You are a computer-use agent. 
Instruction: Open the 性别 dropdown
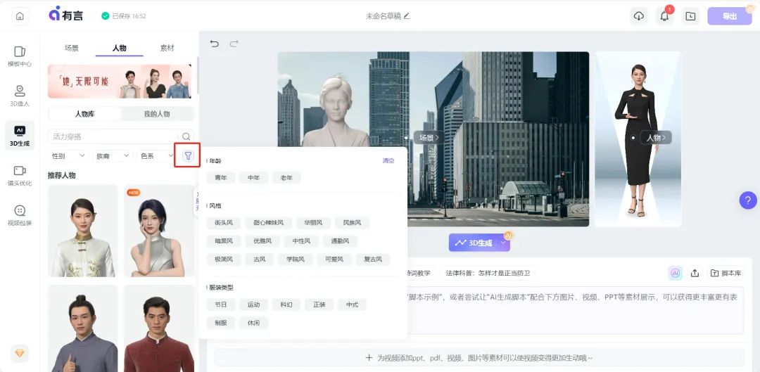pyautogui.click(x=68, y=156)
